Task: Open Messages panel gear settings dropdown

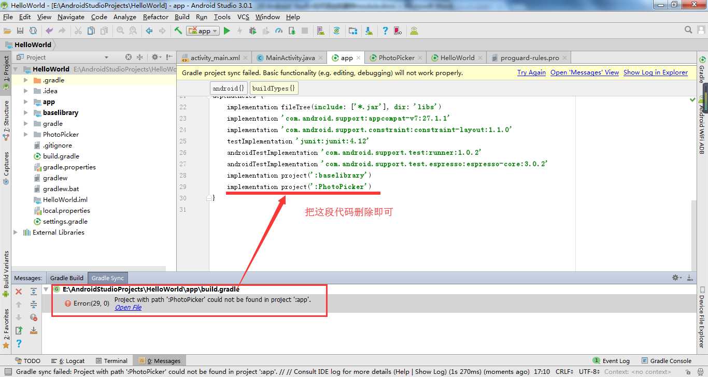Action: click(x=676, y=278)
